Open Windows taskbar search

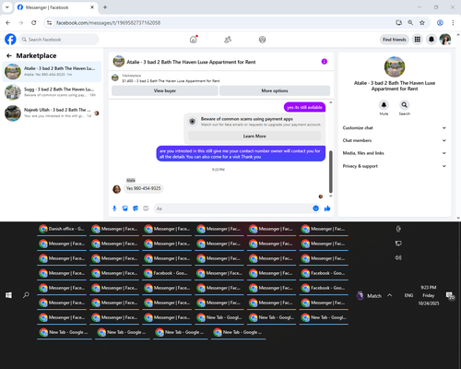click(x=26, y=295)
